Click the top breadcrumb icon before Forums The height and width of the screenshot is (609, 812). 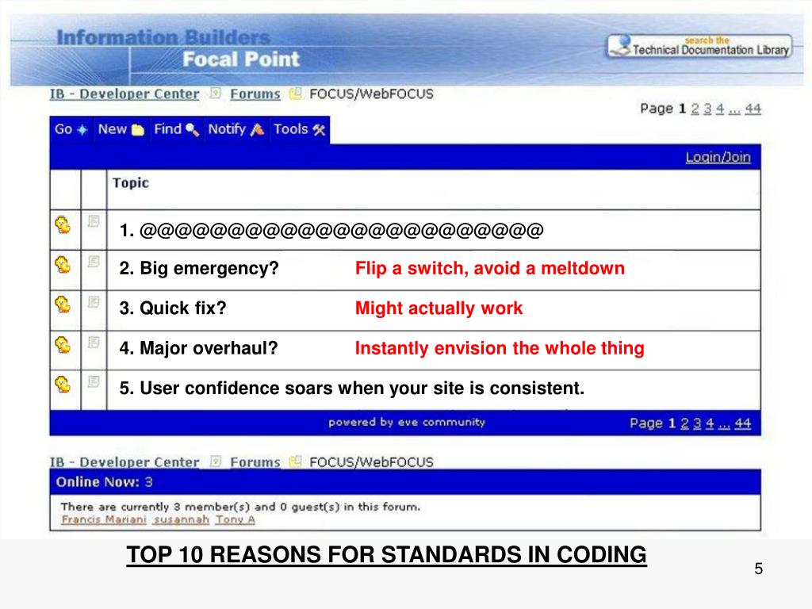pyautogui.click(x=216, y=94)
